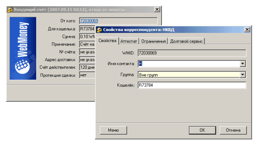Click the Отмена button
Viewport: 256px width, 143px height.
point(233,130)
